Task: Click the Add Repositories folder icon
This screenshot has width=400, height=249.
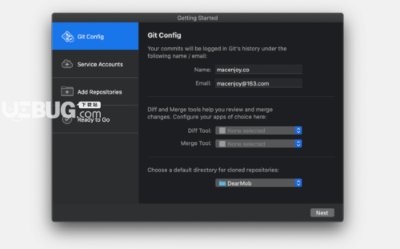Action: pos(67,91)
